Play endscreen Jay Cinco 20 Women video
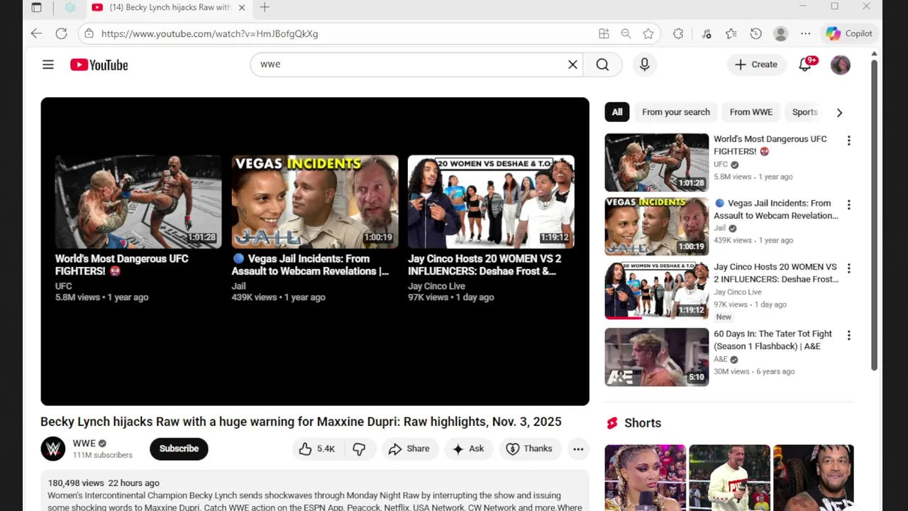This screenshot has height=511, width=908. (491, 202)
